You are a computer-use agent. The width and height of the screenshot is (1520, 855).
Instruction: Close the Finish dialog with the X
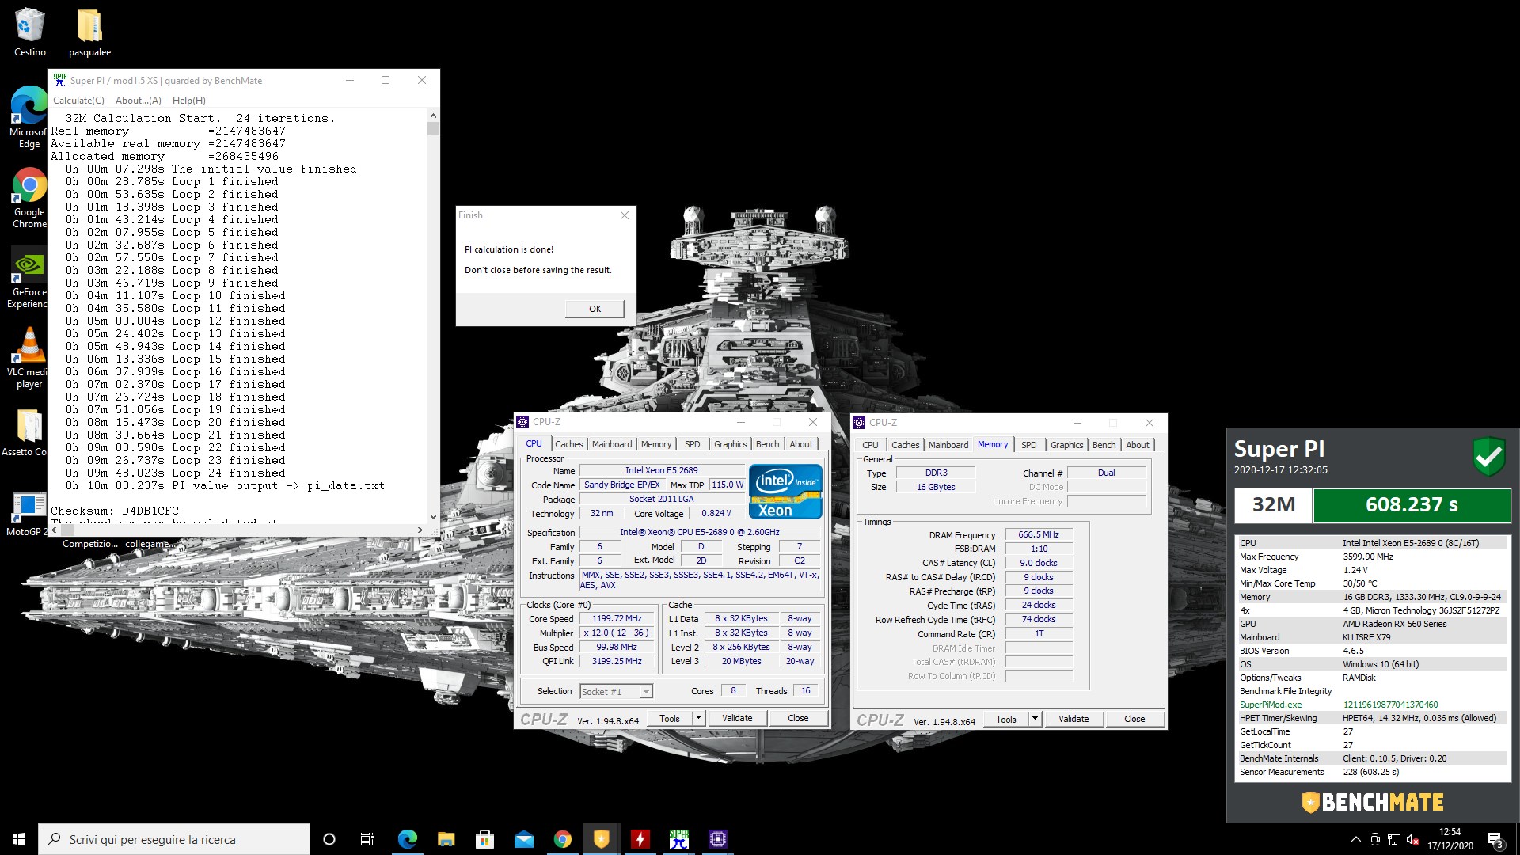(x=624, y=215)
